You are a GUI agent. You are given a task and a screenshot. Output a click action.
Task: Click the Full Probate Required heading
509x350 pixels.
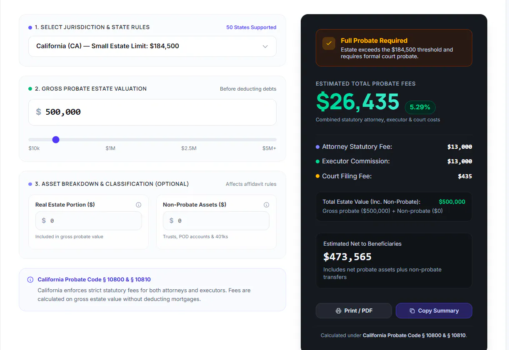click(374, 41)
